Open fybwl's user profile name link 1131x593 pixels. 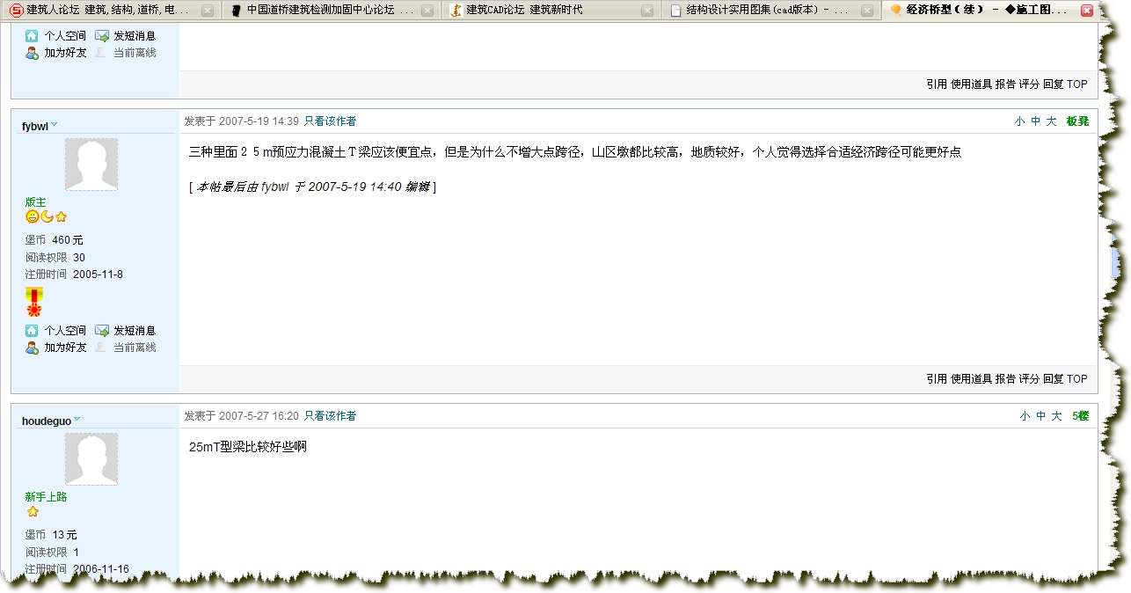tap(35, 126)
